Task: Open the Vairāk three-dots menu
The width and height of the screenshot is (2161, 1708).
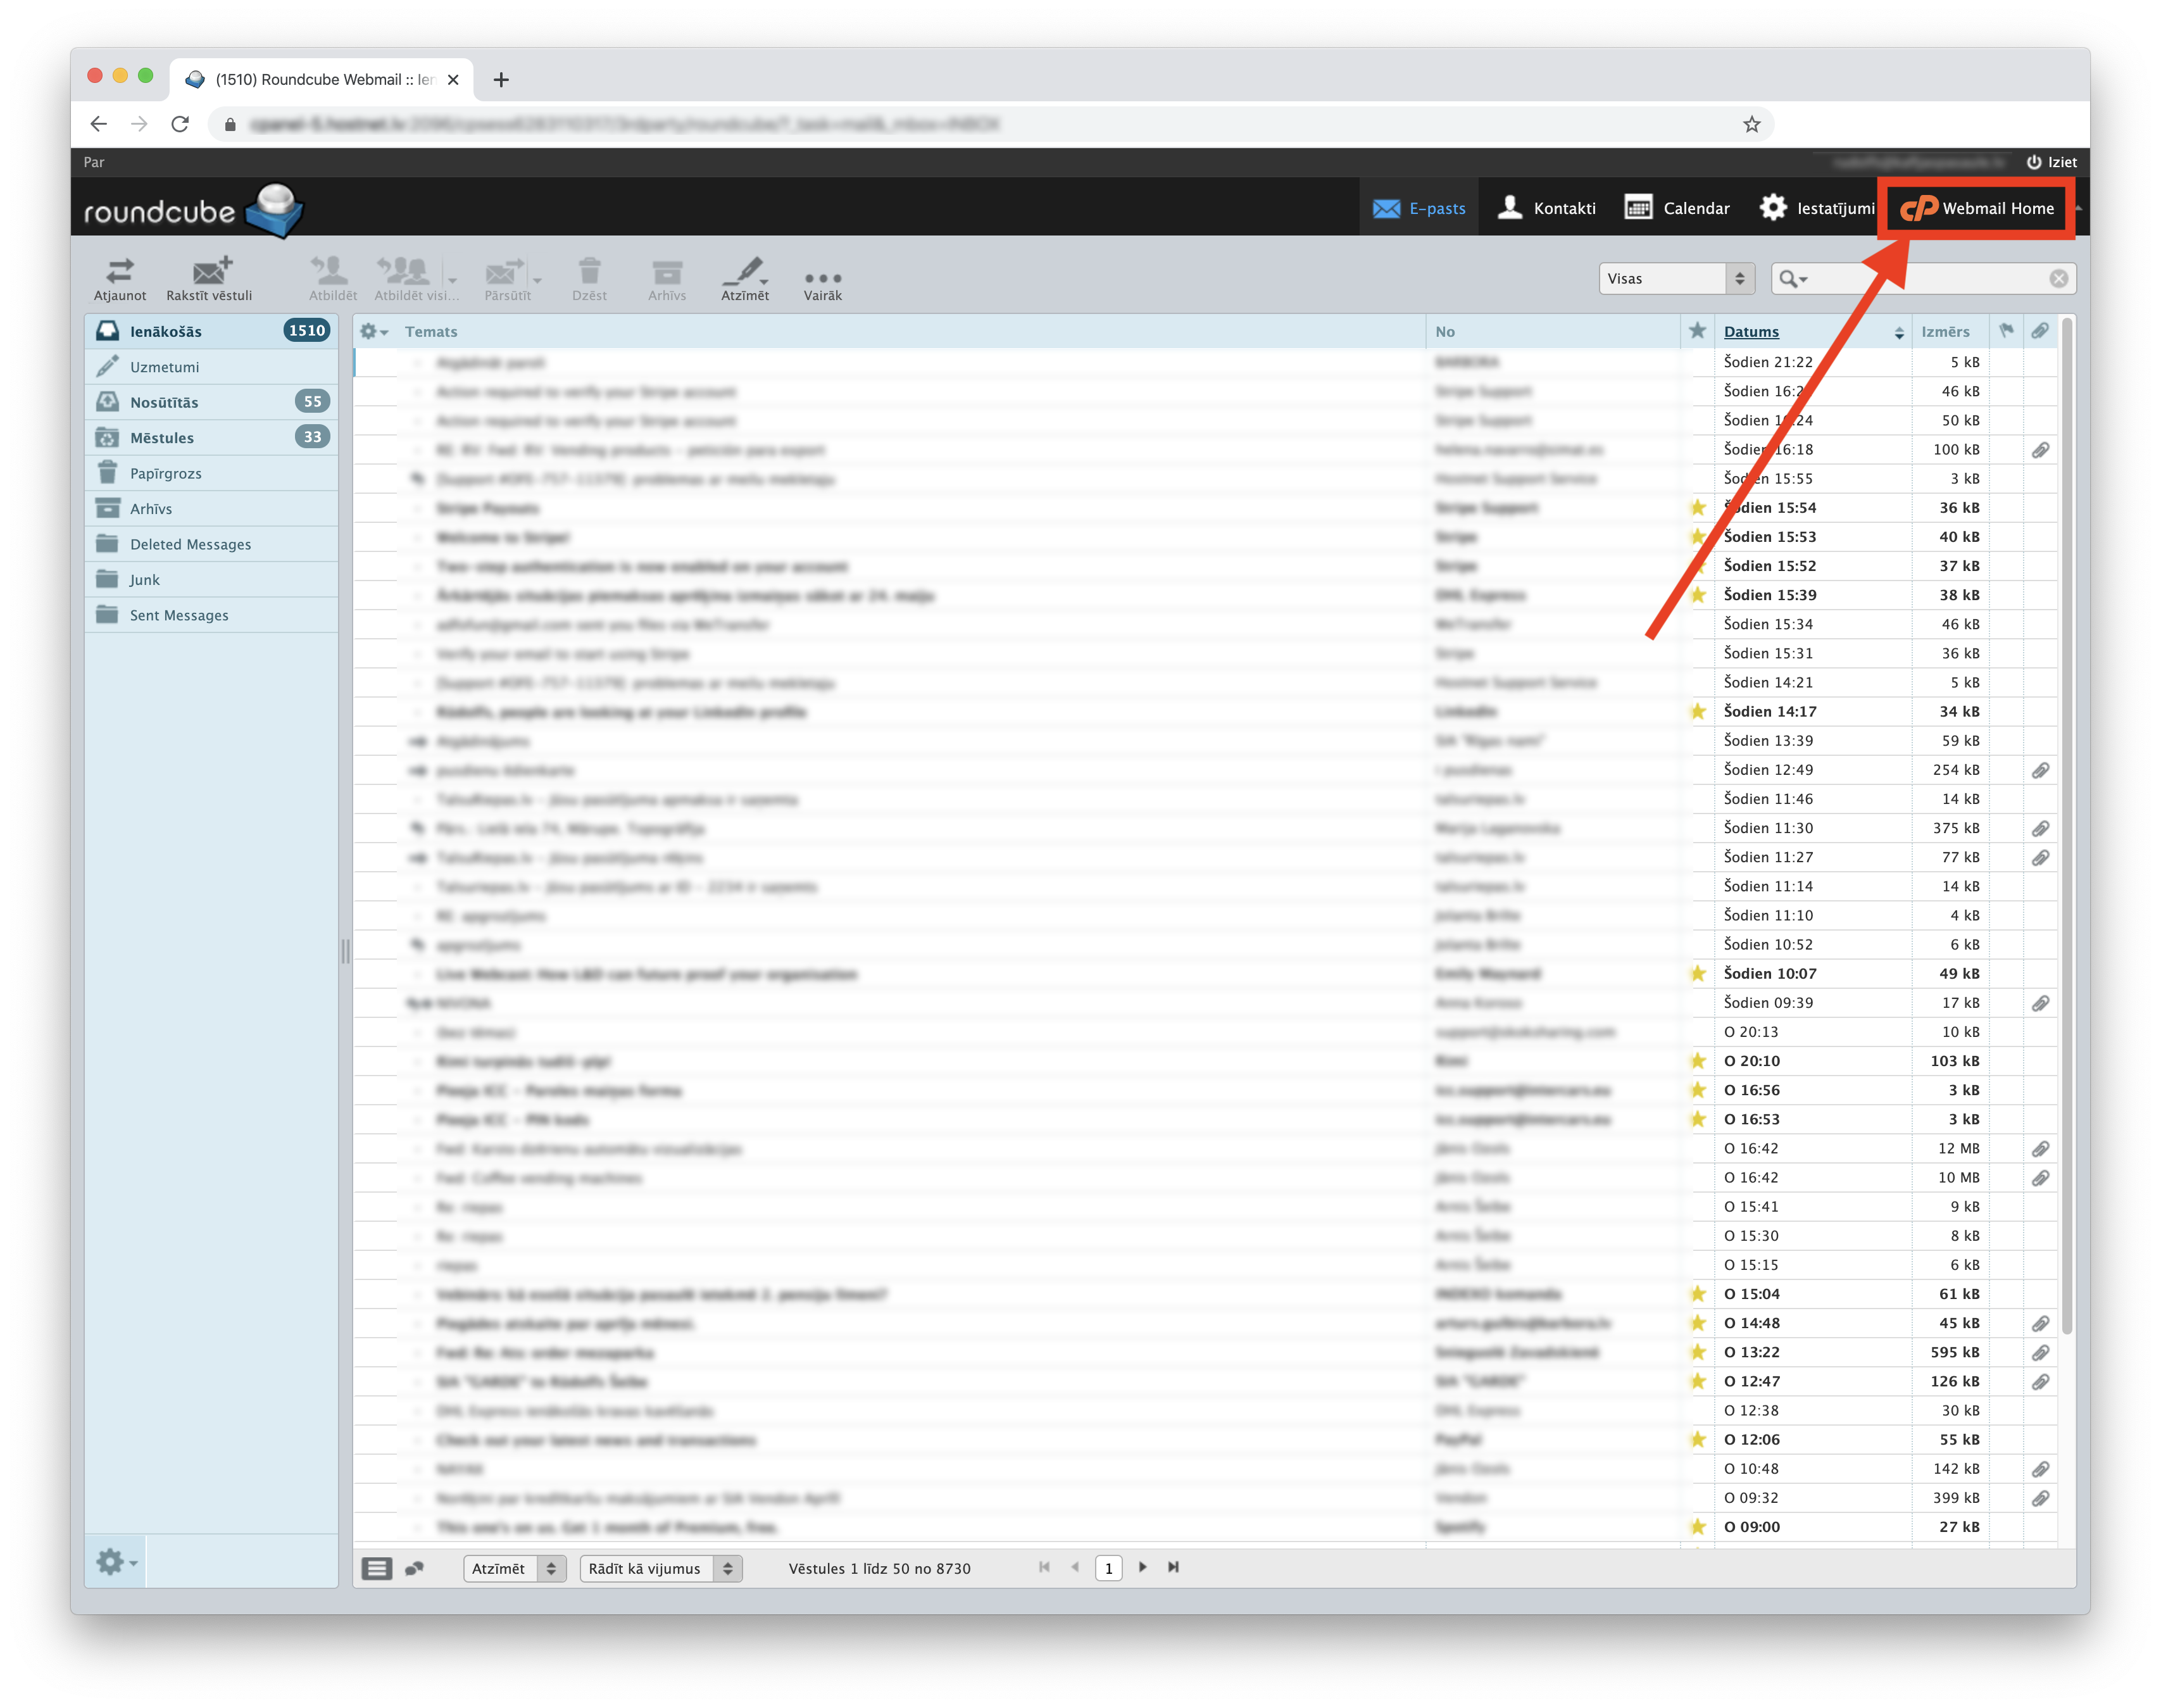Action: pos(822,280)
